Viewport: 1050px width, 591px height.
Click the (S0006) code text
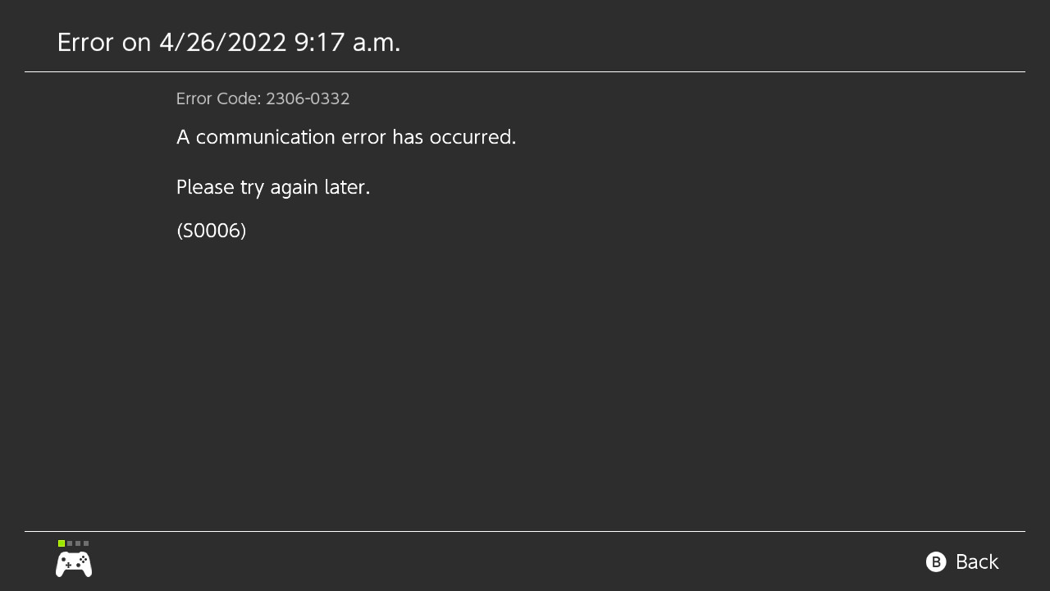click(x=212, y=231)
